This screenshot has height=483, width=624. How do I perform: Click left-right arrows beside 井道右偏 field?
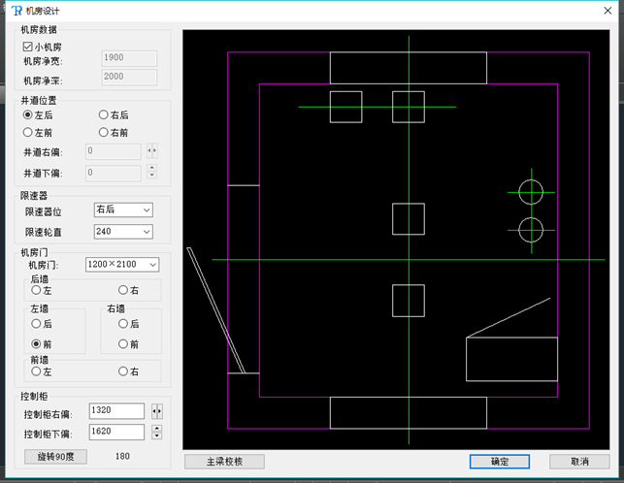coord(151,150)
